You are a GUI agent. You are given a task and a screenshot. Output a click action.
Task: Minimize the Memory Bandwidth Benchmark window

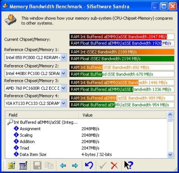click(x=155, y=6)
